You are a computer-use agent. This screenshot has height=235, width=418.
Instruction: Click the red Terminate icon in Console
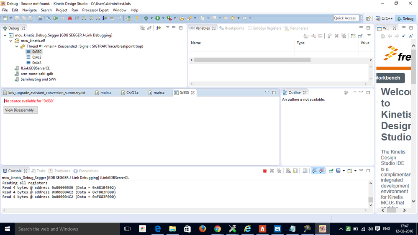(x=265, y=171)
